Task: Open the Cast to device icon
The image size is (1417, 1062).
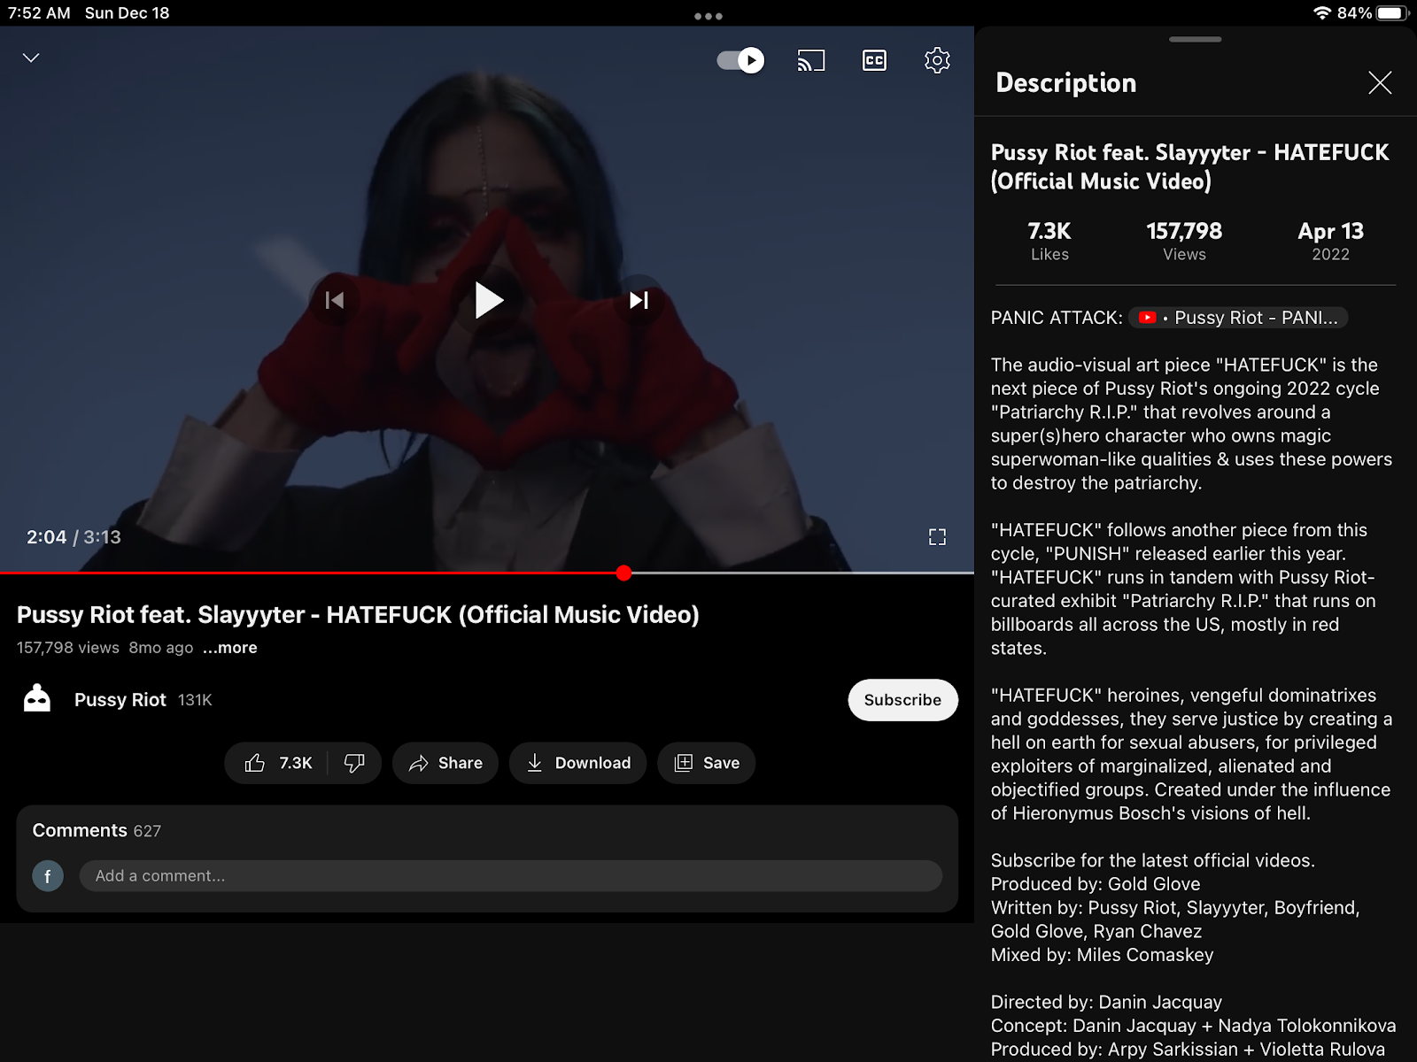Action: (x=811, y=60)
